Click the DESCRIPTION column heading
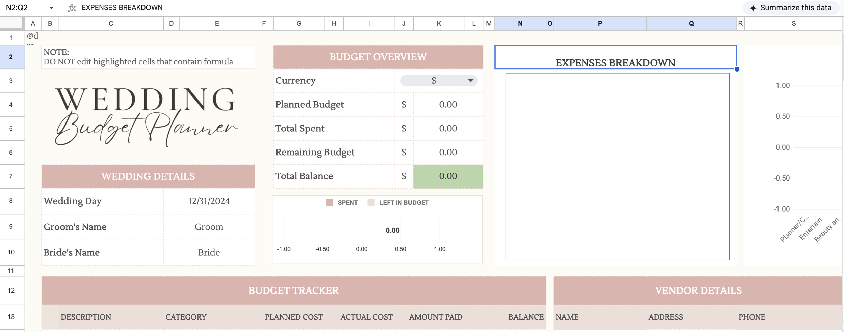844x332 pixels. coord(86,317)
